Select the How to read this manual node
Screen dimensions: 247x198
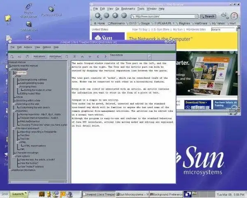pos(25,66)
